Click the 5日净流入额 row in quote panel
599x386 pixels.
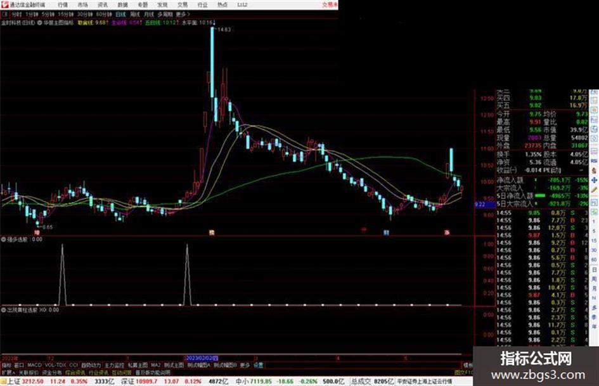[543, 196]
